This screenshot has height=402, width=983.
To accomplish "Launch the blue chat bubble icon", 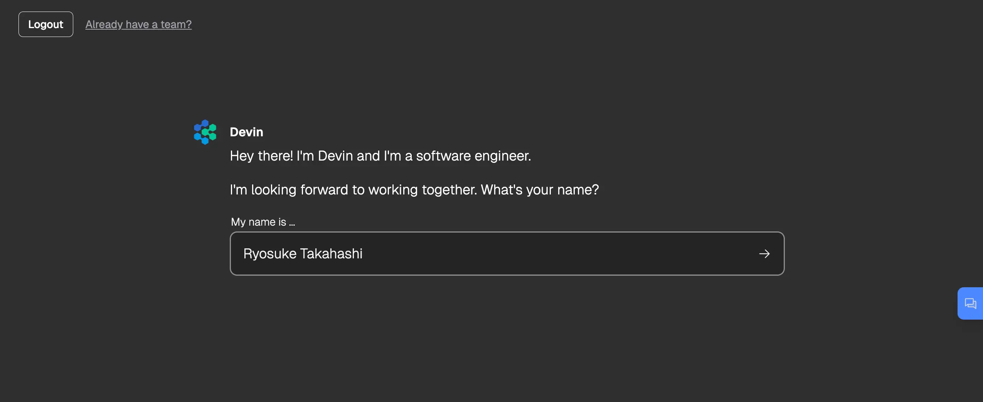I will tap(970, 303).
